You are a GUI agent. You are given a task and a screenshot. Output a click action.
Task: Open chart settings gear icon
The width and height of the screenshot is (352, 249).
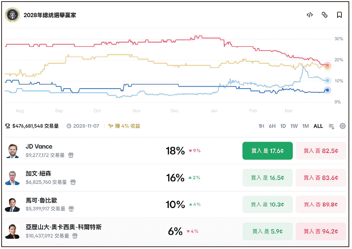(x=343, y=126)
